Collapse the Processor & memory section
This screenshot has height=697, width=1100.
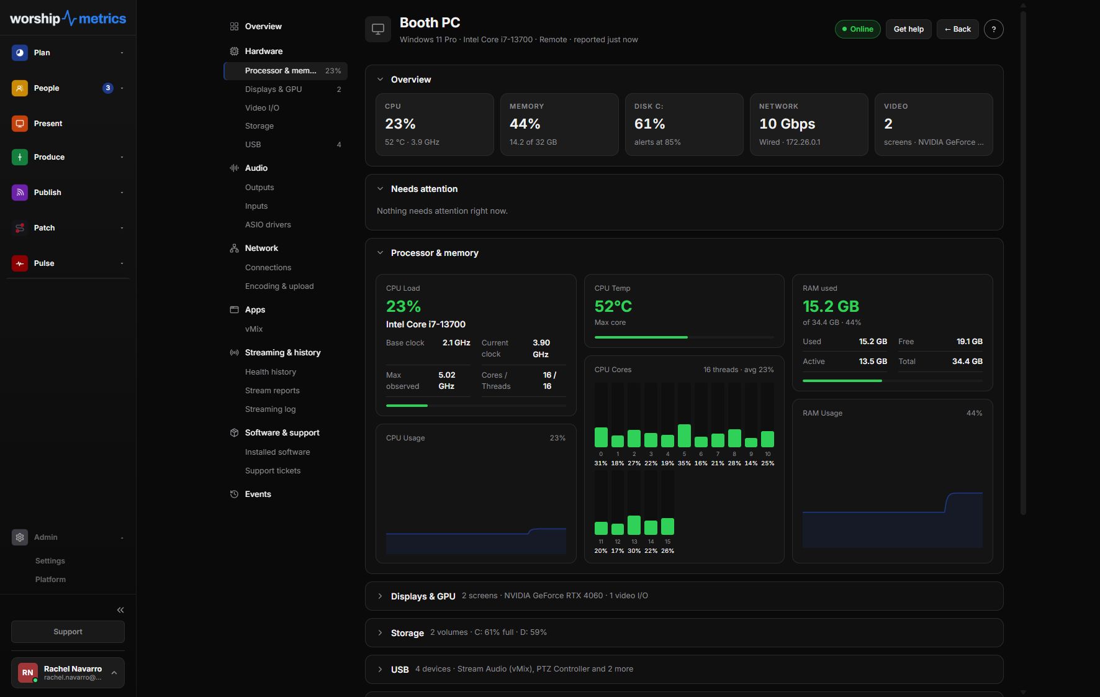tap(381, 253)
